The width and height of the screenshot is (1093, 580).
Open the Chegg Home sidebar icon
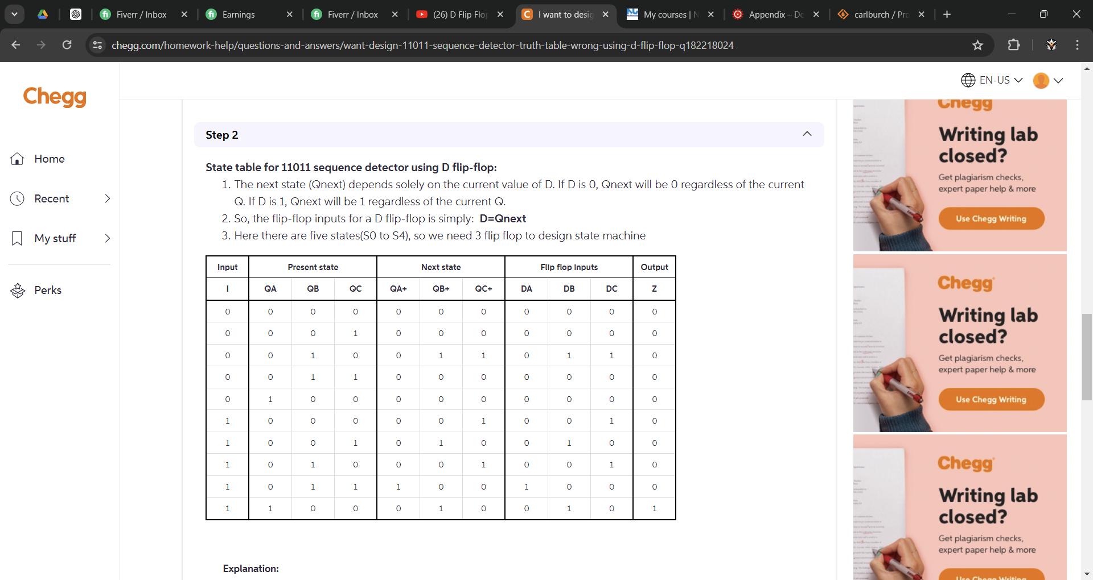pyautogui.click(x=17, y=159)
